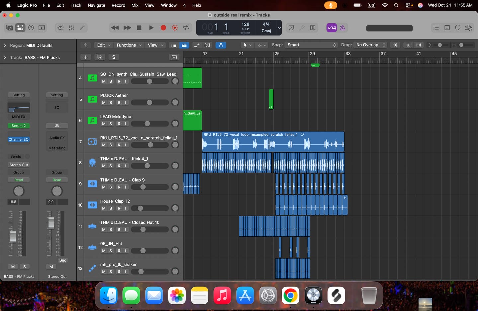Open the Snap Smart dropdown

click(x=311, y=45)
